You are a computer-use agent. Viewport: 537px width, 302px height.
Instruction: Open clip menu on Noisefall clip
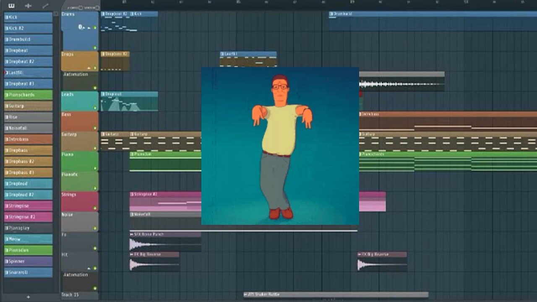(132, 214)
